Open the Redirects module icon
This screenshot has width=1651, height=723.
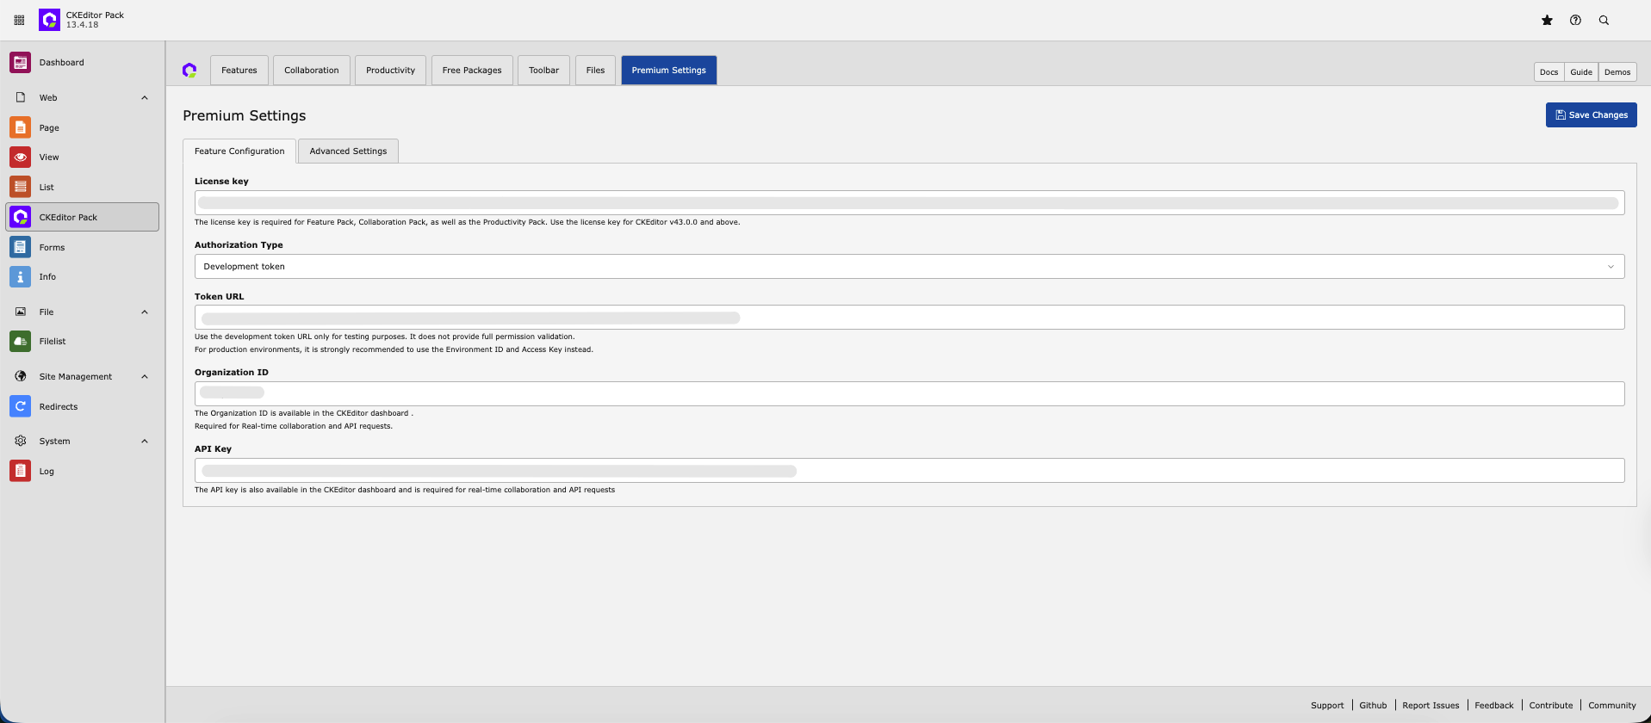tap(20, 406)
